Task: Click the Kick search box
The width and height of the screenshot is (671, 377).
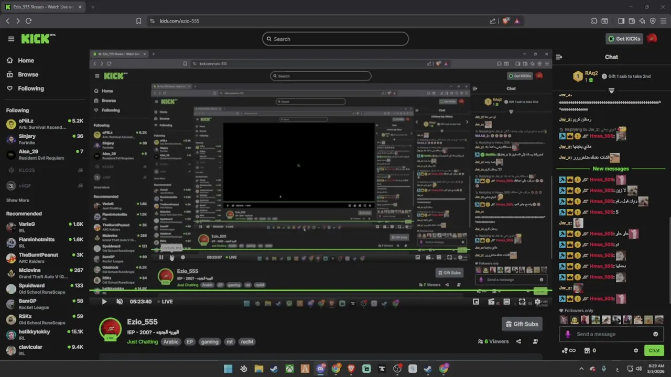Action: pyautogui.click(x=335, y=39)
